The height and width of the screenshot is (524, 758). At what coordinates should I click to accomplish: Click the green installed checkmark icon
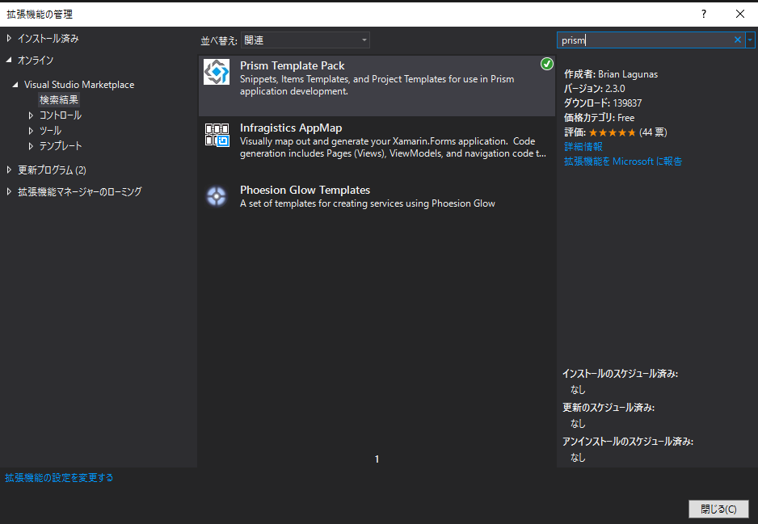click(x=547, y=64)
